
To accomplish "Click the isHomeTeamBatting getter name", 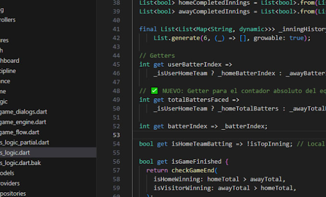I will click(202, 144).
